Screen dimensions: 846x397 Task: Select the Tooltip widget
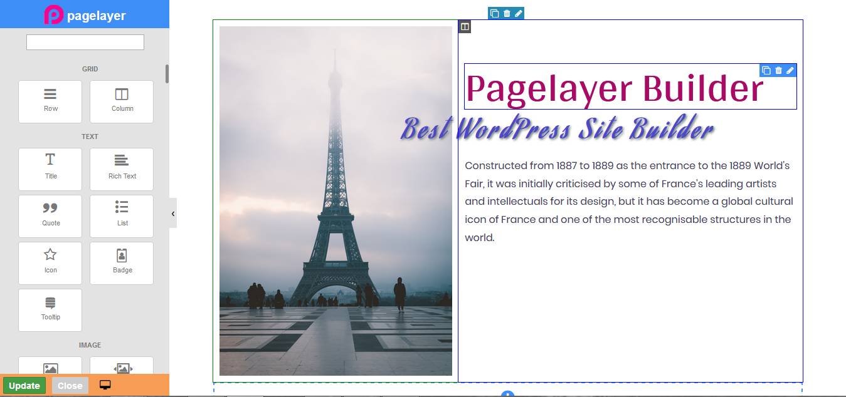click(50, 310)
